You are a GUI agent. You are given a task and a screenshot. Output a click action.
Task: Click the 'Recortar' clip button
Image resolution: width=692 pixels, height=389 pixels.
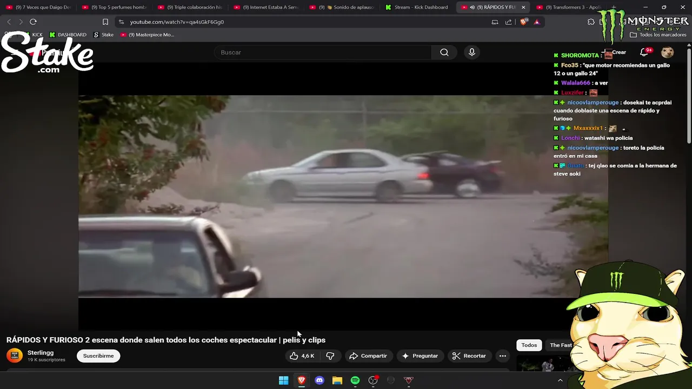[x=469, y=356]
